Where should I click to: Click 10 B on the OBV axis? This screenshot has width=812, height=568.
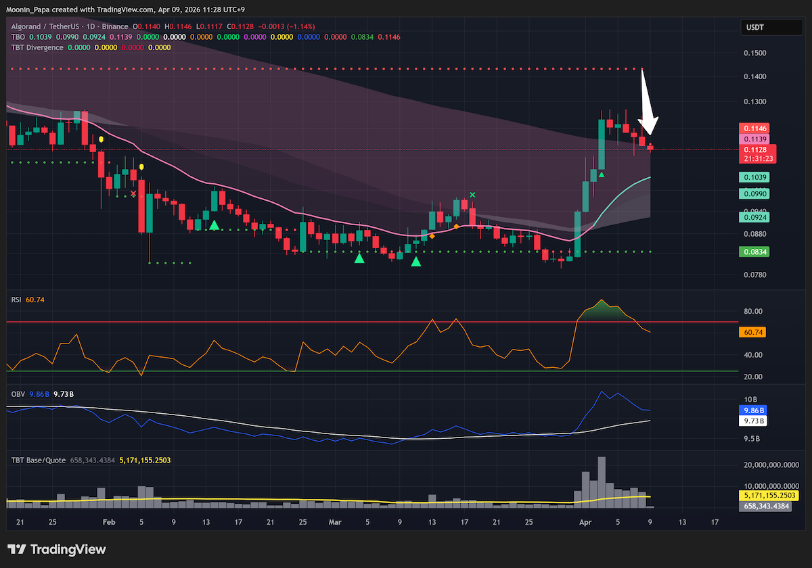[x=752, y=400]
